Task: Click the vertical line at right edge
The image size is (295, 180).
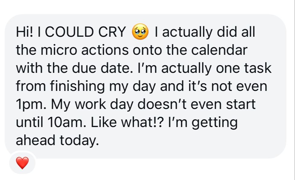Action: click(294, 90)
